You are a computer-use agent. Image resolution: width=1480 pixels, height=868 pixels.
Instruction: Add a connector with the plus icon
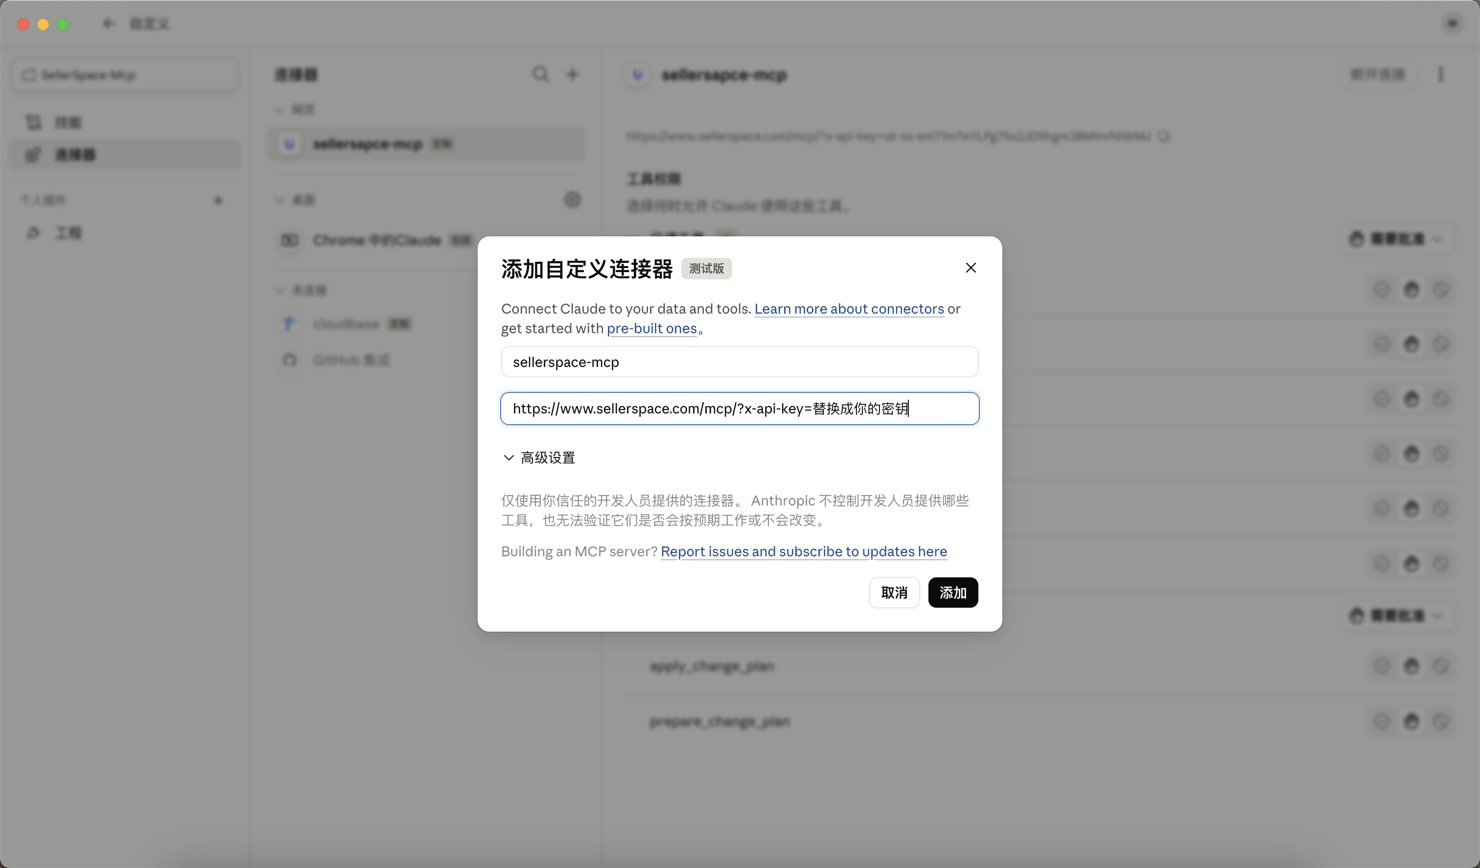coord(573,74)
